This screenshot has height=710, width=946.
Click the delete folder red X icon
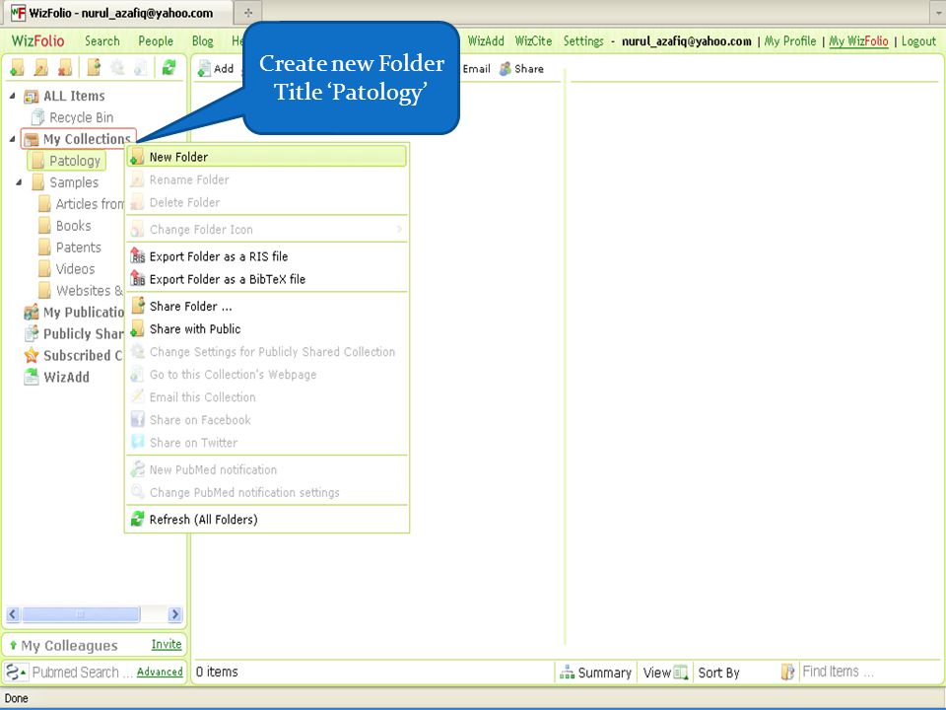65,68
